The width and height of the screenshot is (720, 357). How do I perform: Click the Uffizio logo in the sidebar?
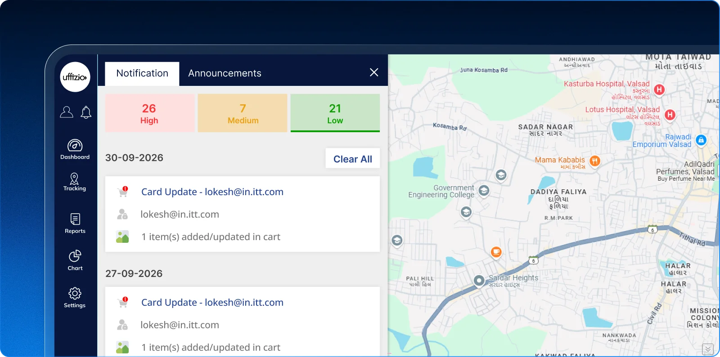[x=75, y=77]
